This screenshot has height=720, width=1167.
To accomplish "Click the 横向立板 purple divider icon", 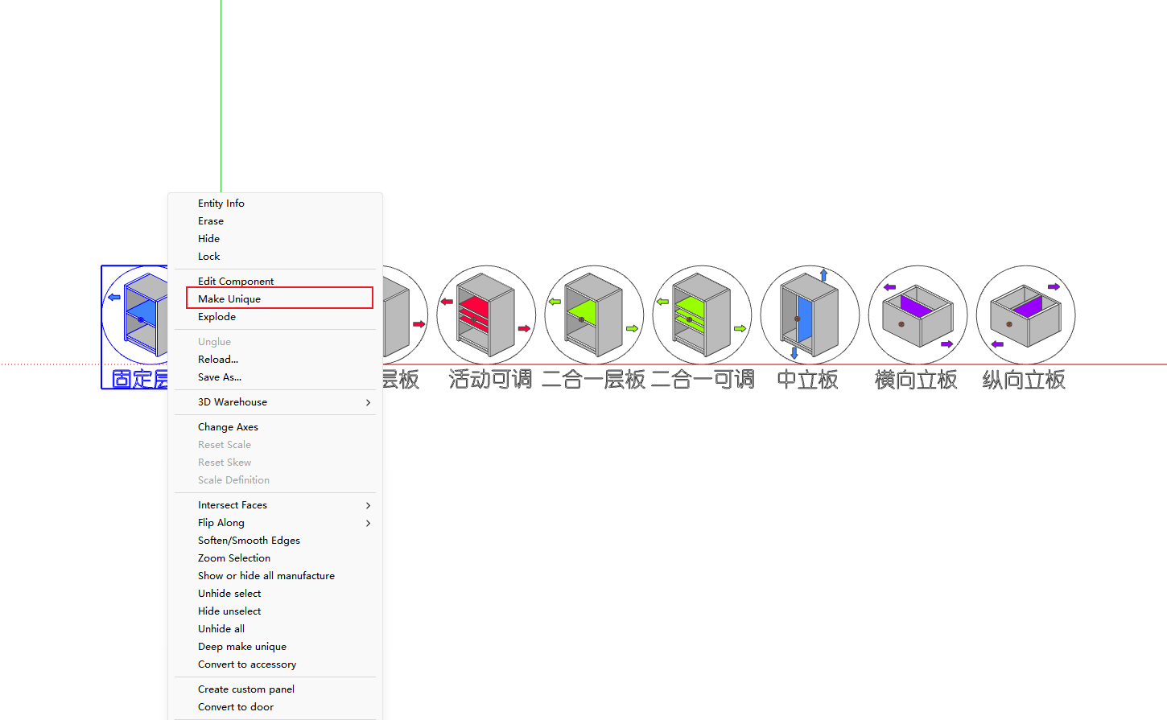I will 918,315.
